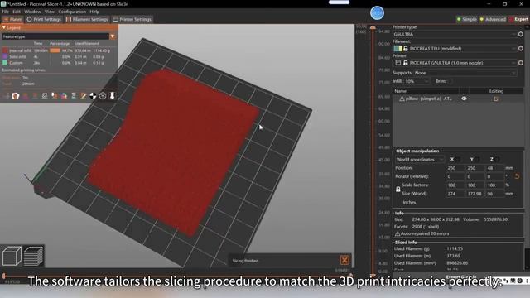Close the Slicing finished notification

click(344, 260)
